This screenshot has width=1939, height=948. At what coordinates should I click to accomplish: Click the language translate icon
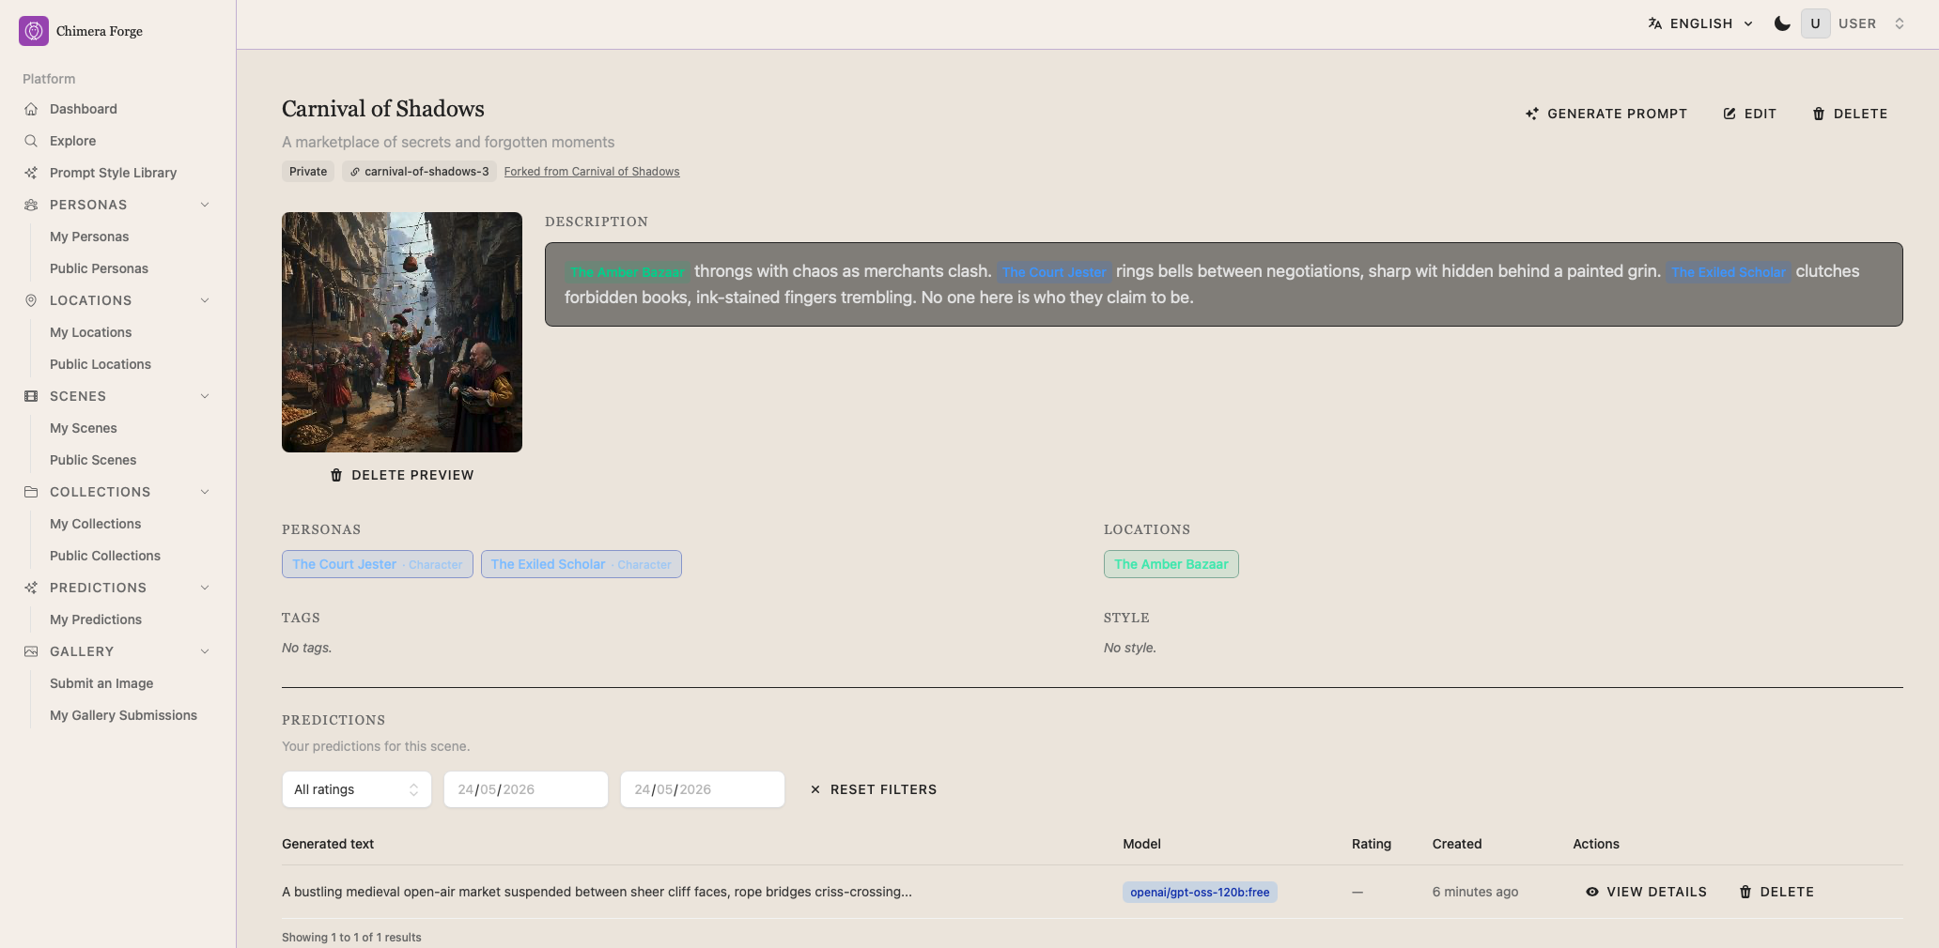1655,23
